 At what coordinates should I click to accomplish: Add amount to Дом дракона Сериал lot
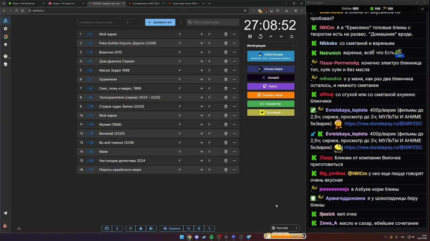(202, 61)
